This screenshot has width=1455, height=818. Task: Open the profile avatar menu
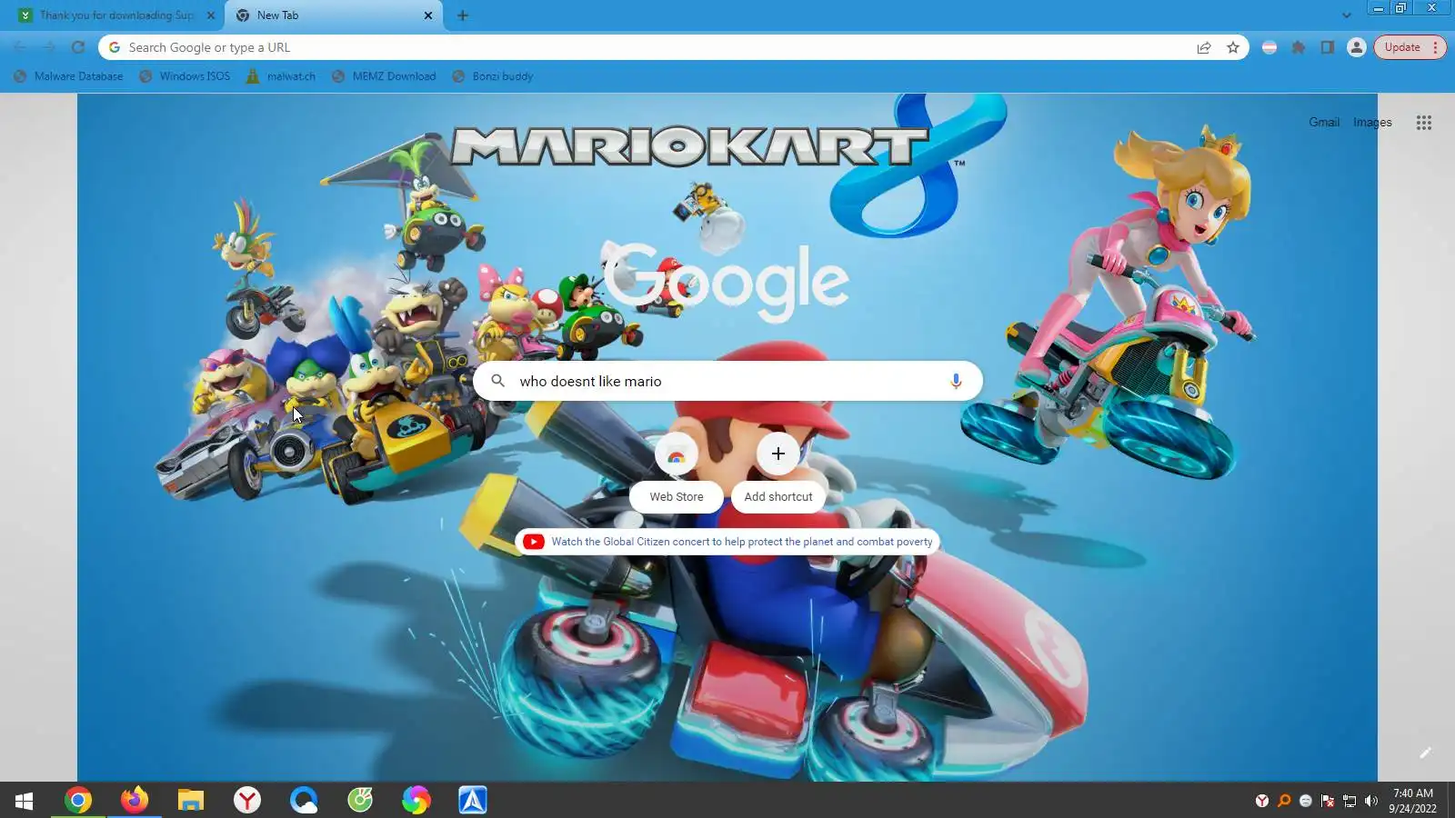coord(1357,47)
